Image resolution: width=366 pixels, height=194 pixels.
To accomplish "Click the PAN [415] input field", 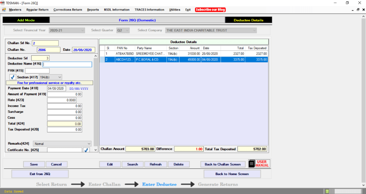I will 37,71.
